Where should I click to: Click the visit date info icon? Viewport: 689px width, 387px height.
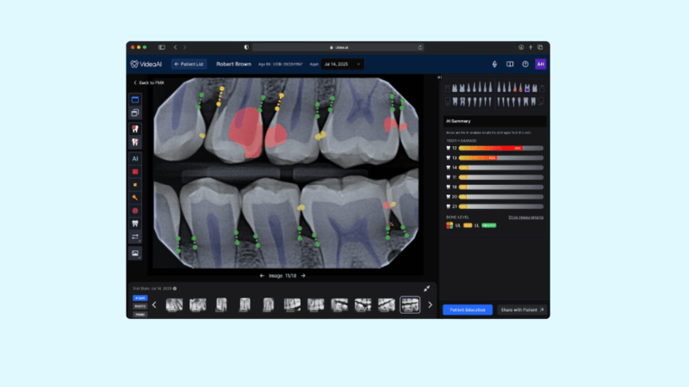[175, 289]
